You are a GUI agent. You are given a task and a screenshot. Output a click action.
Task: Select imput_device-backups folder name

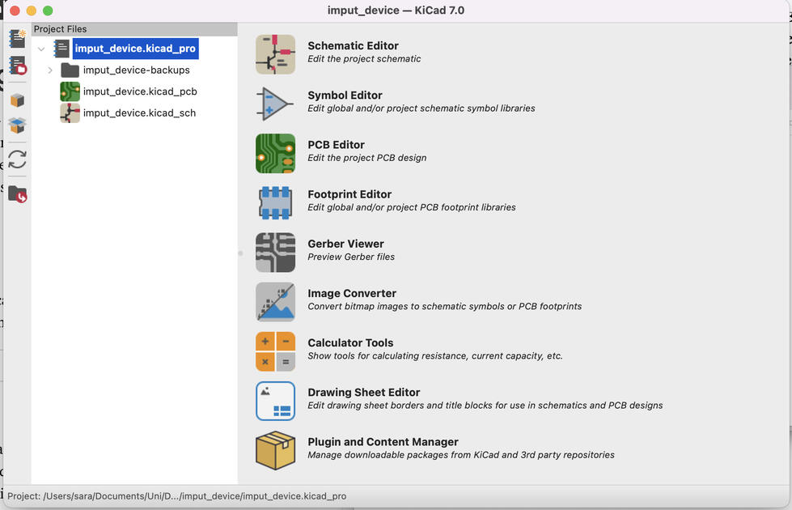point(137,70)
